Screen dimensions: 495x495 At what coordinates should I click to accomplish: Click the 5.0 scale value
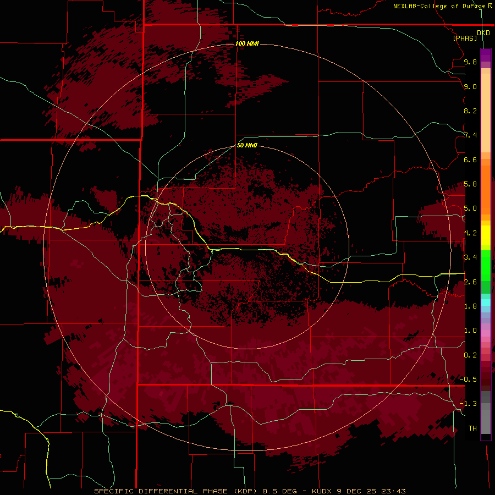[x=470, y=208]
